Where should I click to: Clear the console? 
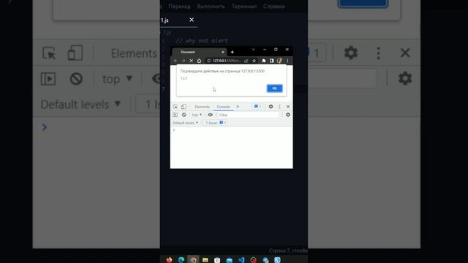(184, 115)
